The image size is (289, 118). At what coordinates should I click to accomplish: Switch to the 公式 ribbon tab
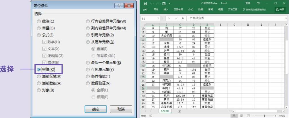click(x=191, y=9)
